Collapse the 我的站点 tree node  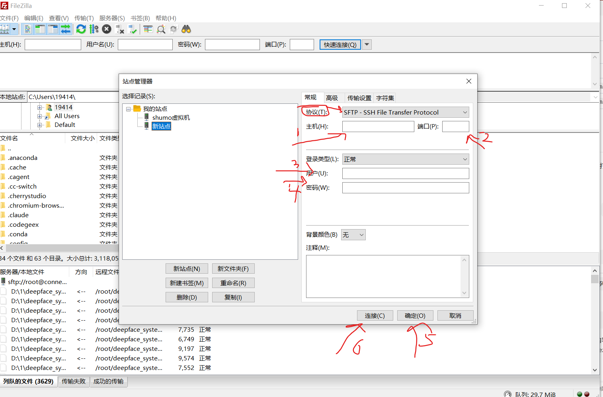pos(129,109)
